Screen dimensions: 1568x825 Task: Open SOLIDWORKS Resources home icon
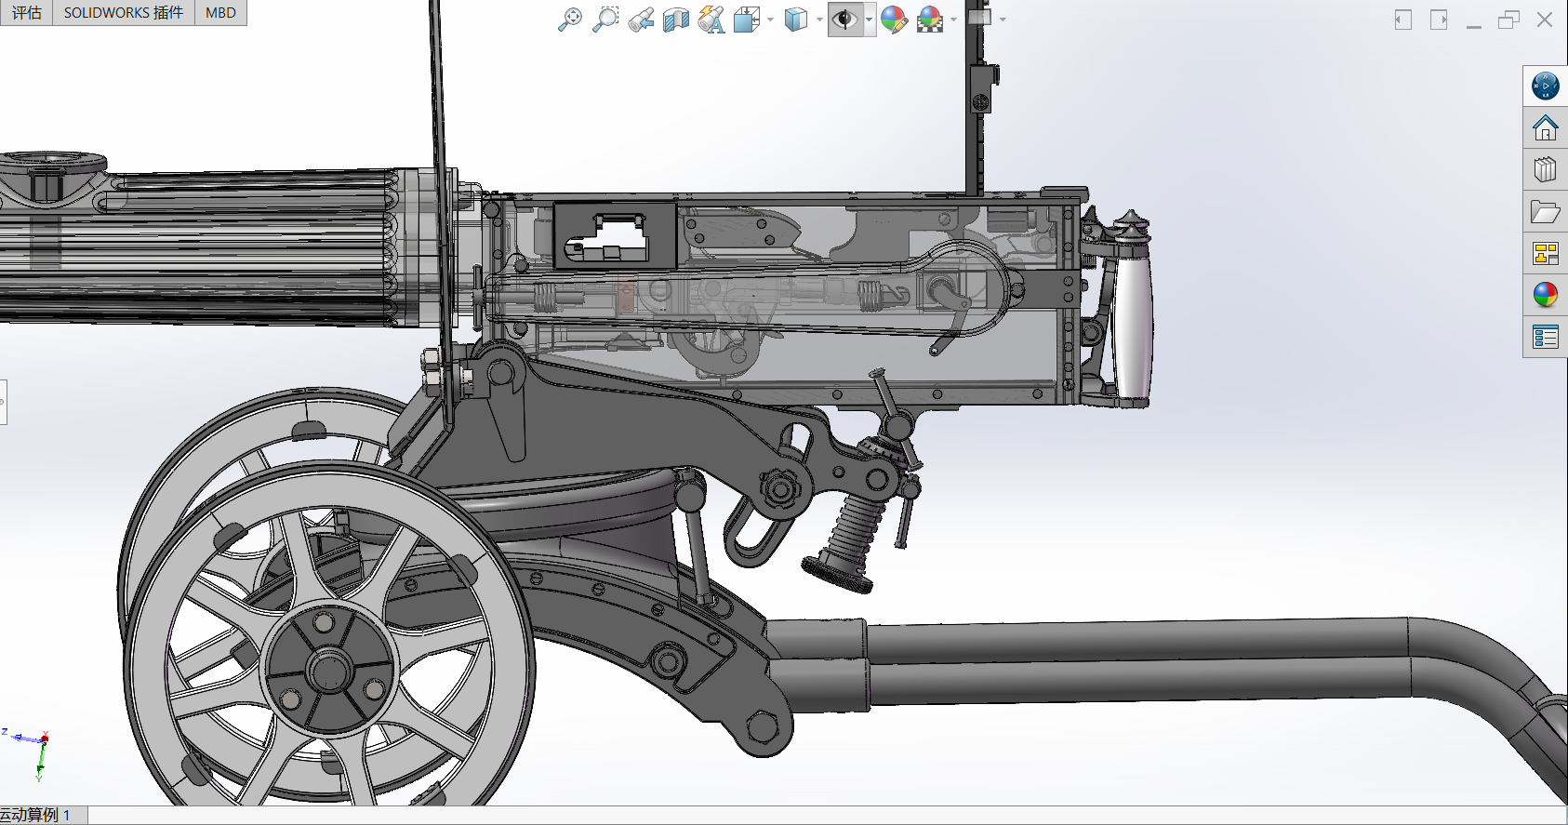[x=1546, y=128]
